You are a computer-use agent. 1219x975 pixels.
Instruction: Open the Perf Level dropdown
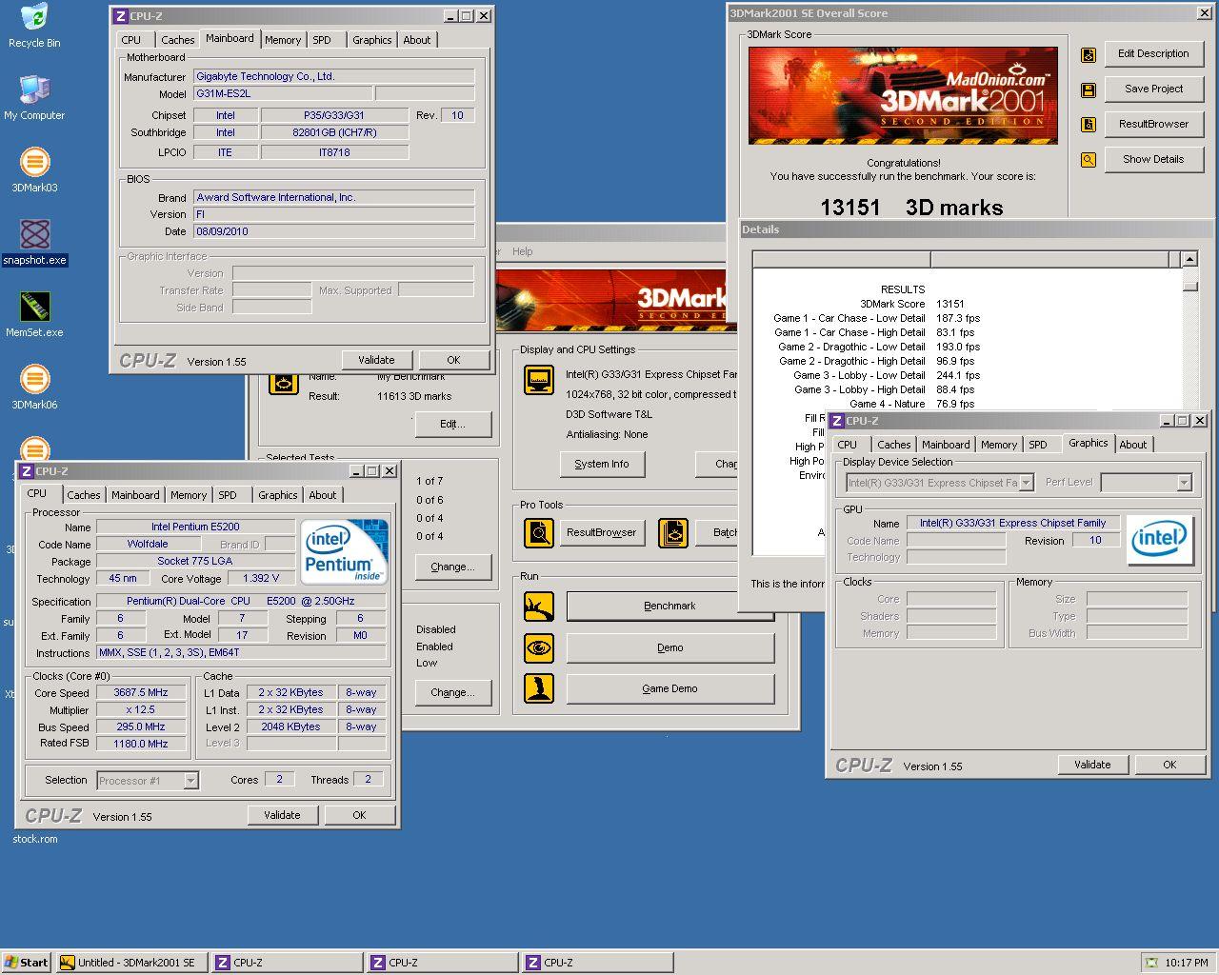point(1184,483)
